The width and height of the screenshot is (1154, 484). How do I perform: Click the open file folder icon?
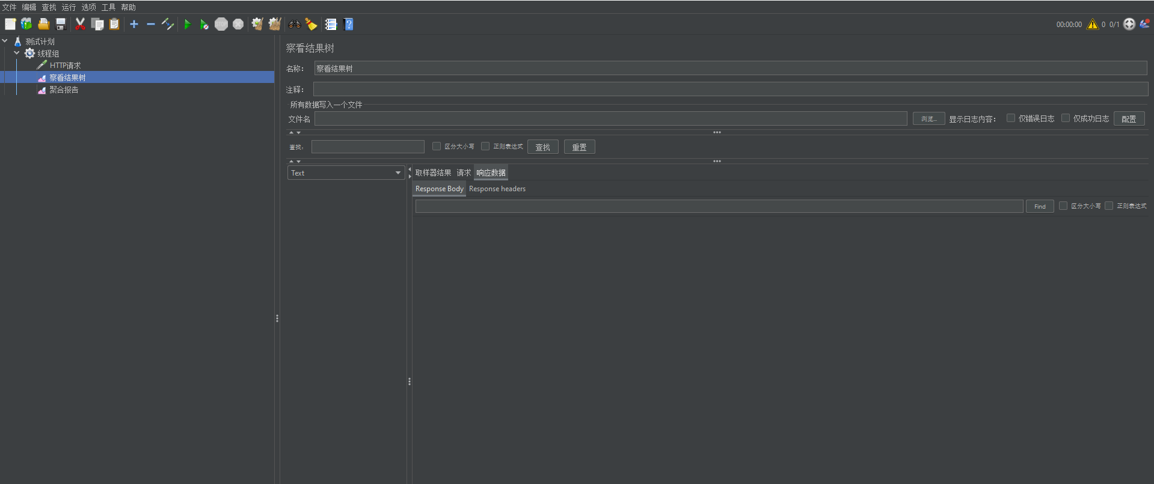coord(44,24)
